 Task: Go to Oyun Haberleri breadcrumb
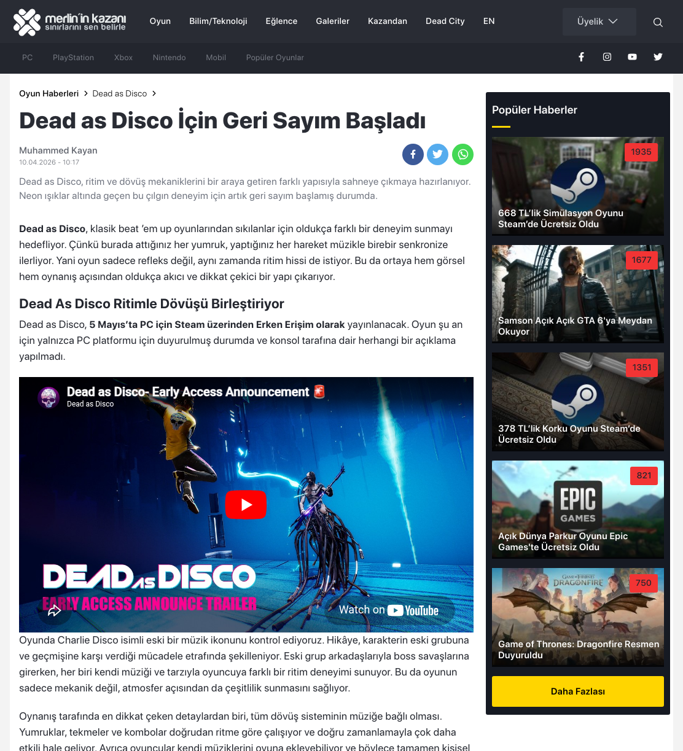[49, 93]
